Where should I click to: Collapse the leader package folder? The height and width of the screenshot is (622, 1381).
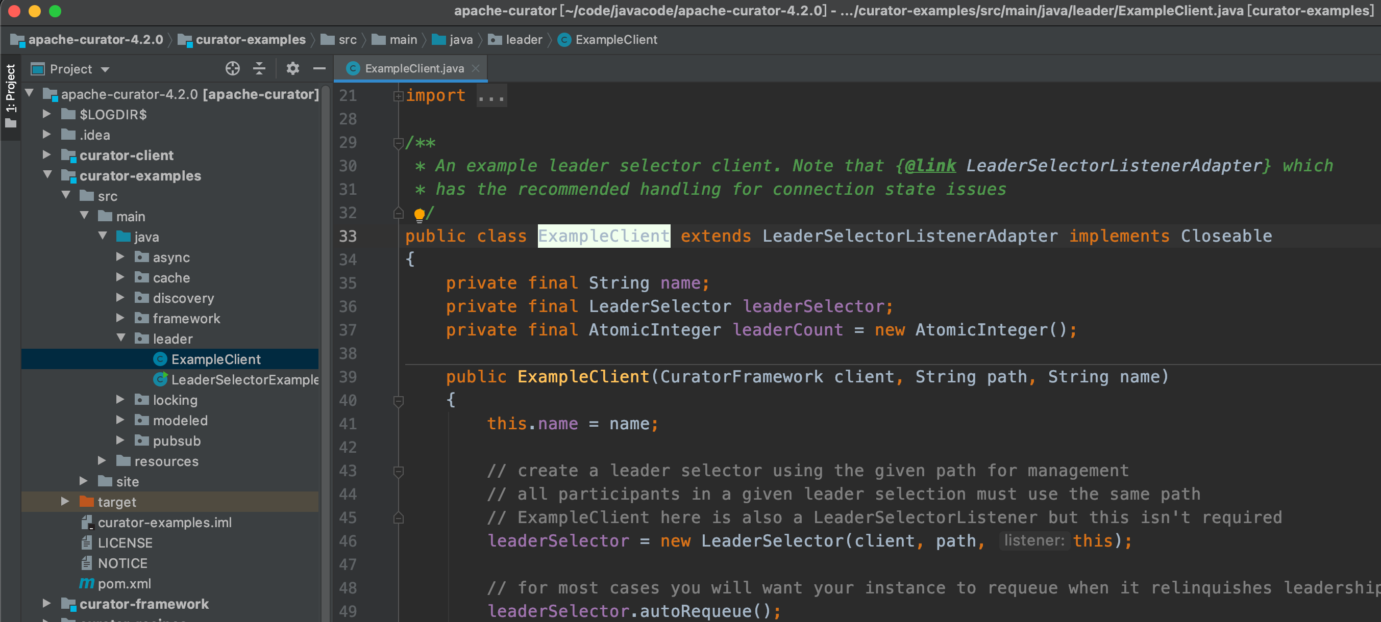coord(120,338)
